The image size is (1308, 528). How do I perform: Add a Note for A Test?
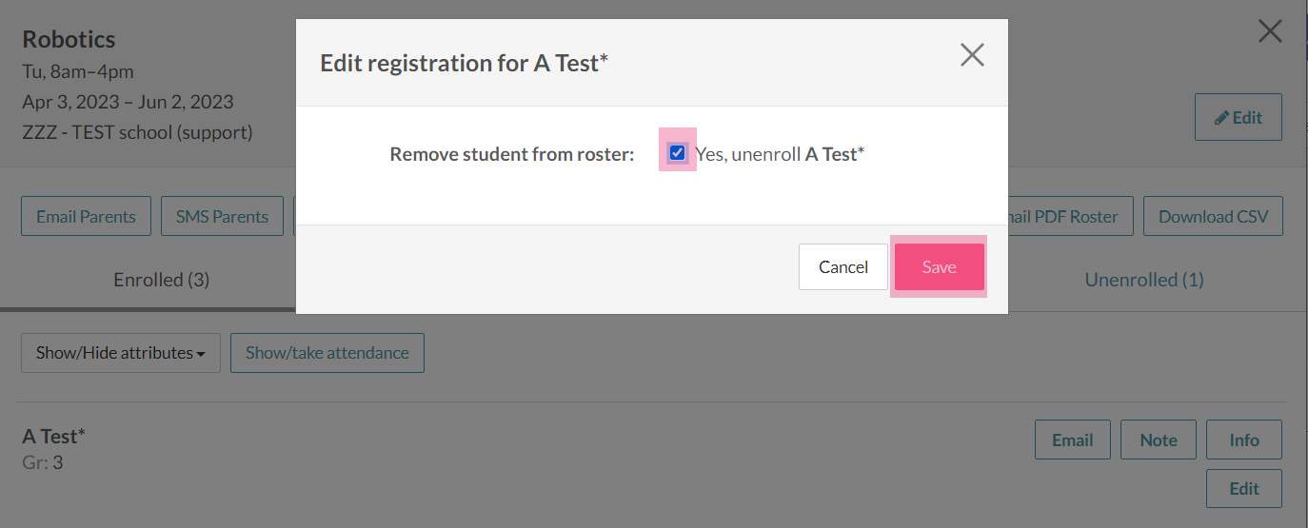click(1158, 440)
